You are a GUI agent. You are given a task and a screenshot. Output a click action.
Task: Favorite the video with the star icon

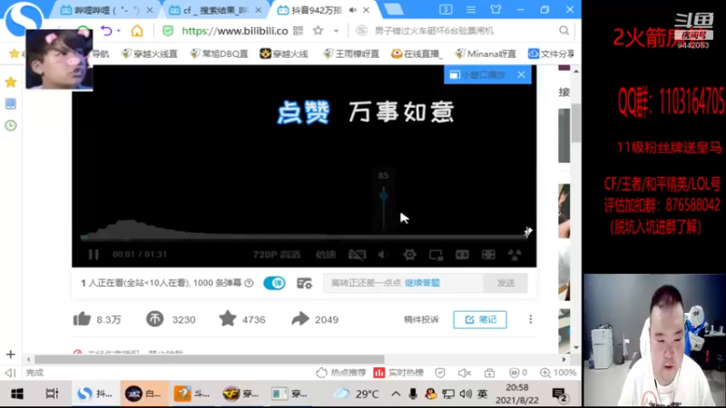(x=228, y=319)
